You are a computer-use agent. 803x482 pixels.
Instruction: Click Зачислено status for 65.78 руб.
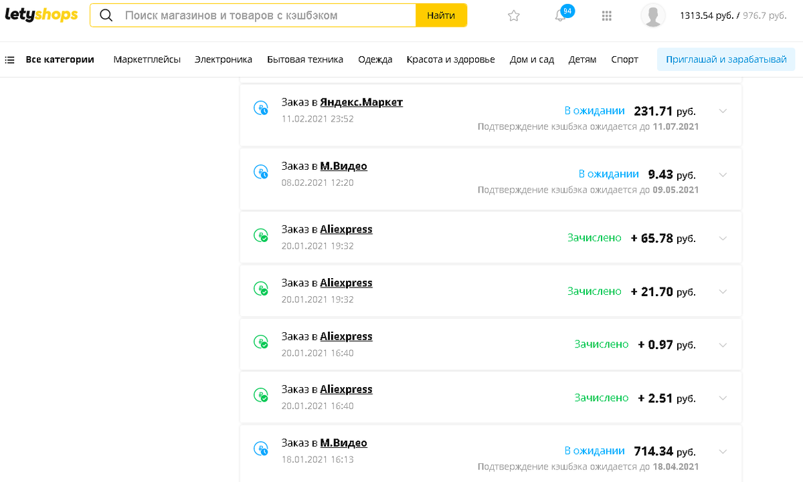594,238
